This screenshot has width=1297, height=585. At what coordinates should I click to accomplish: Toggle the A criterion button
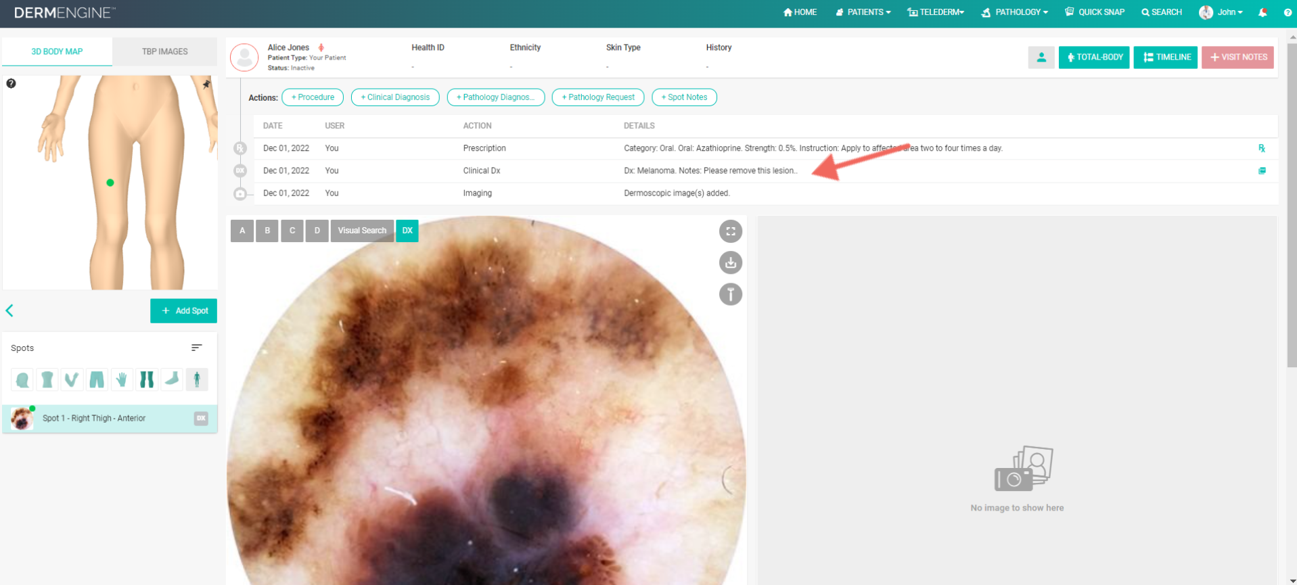(242, 231)
